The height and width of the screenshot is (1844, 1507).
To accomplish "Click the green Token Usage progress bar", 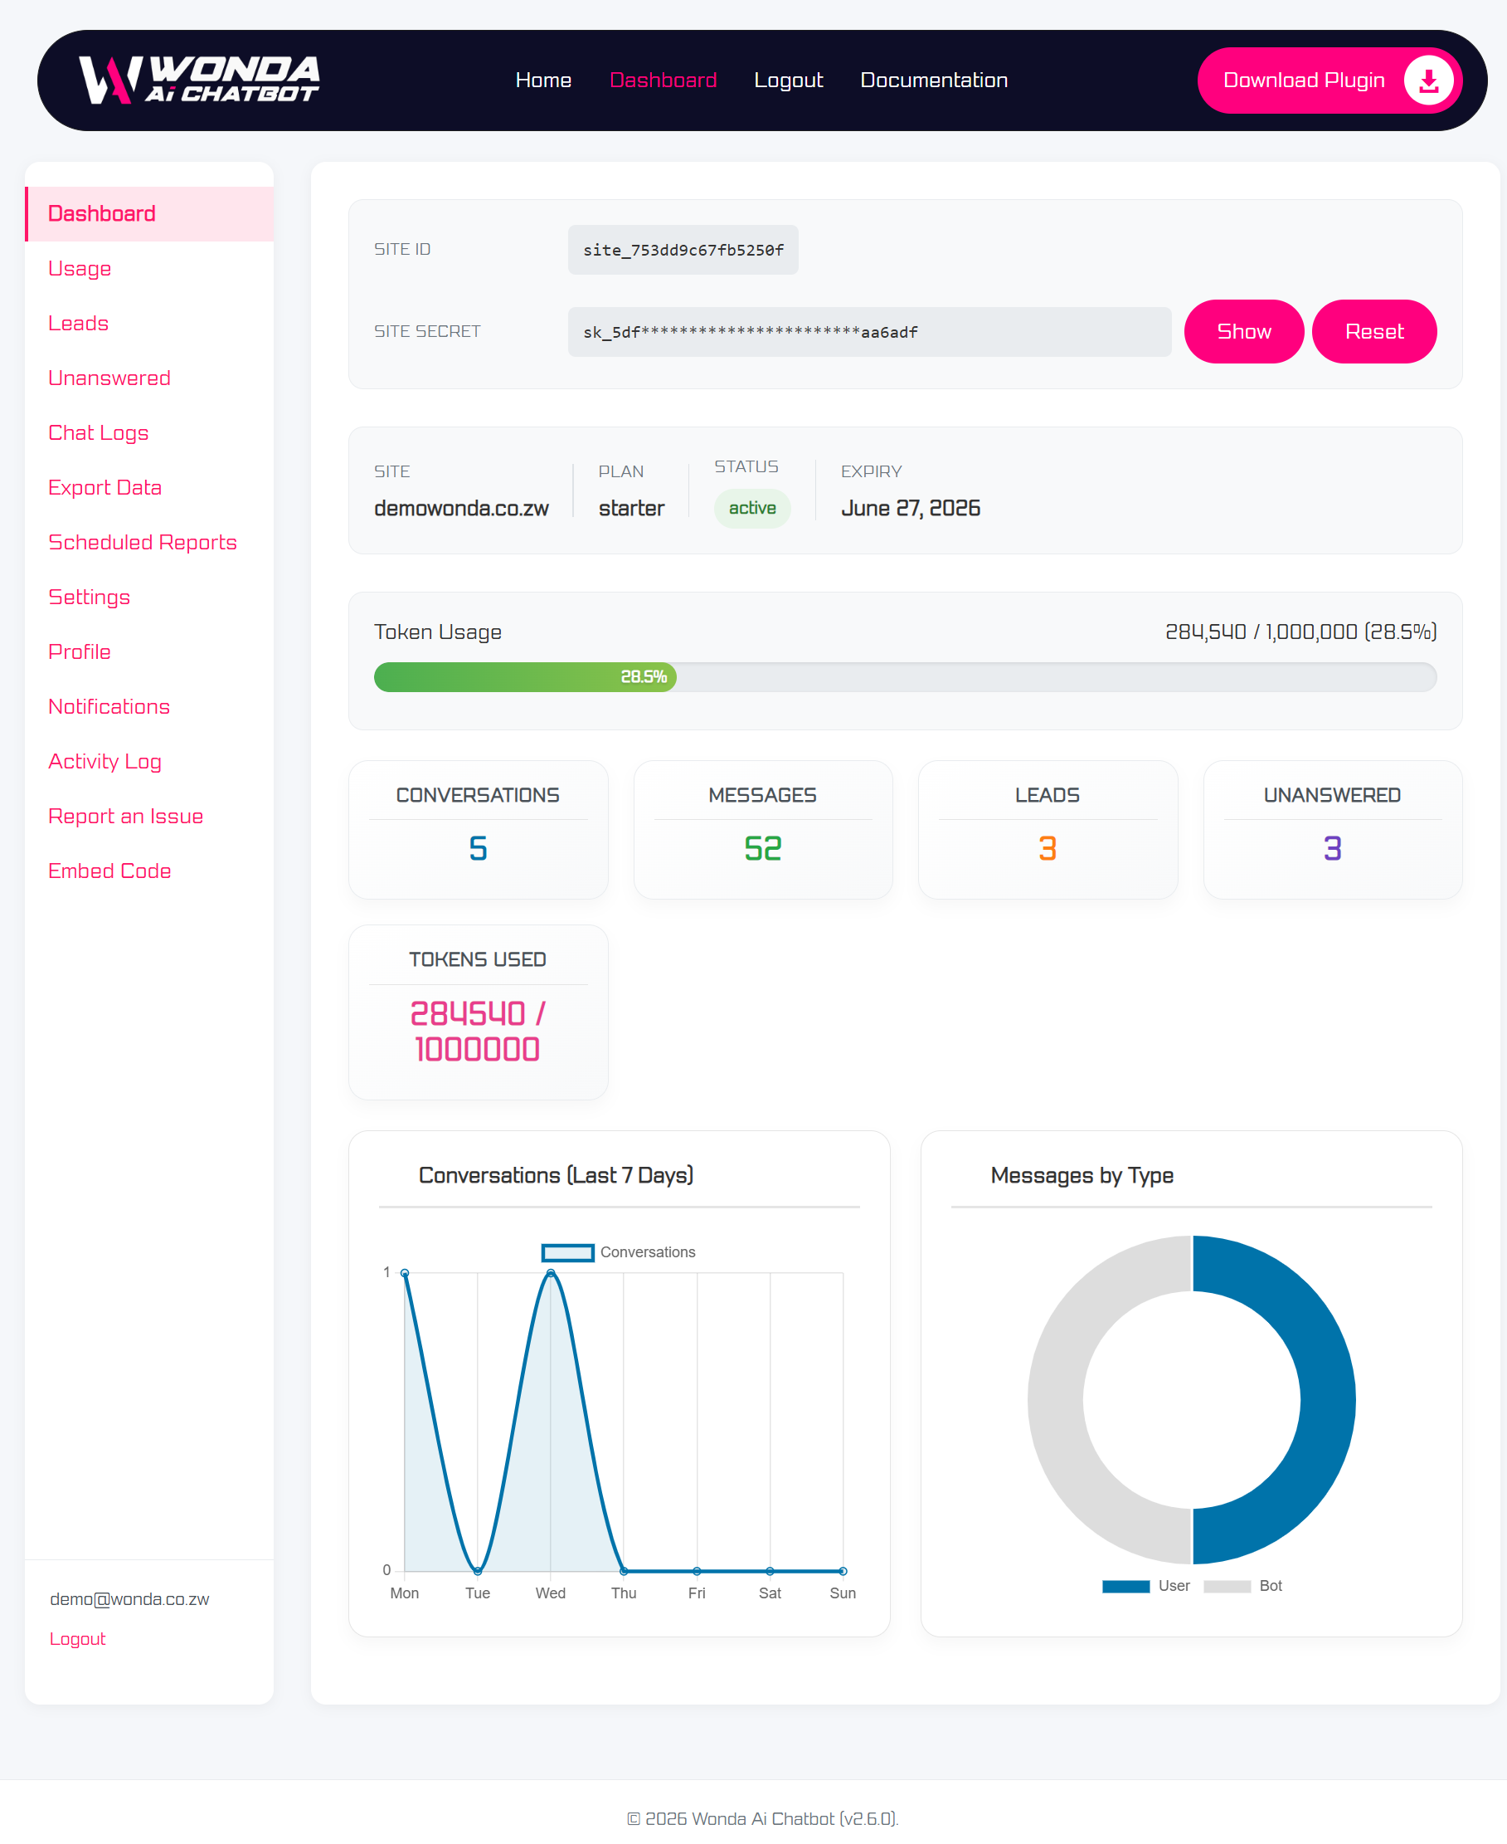I will coord(524,676).
